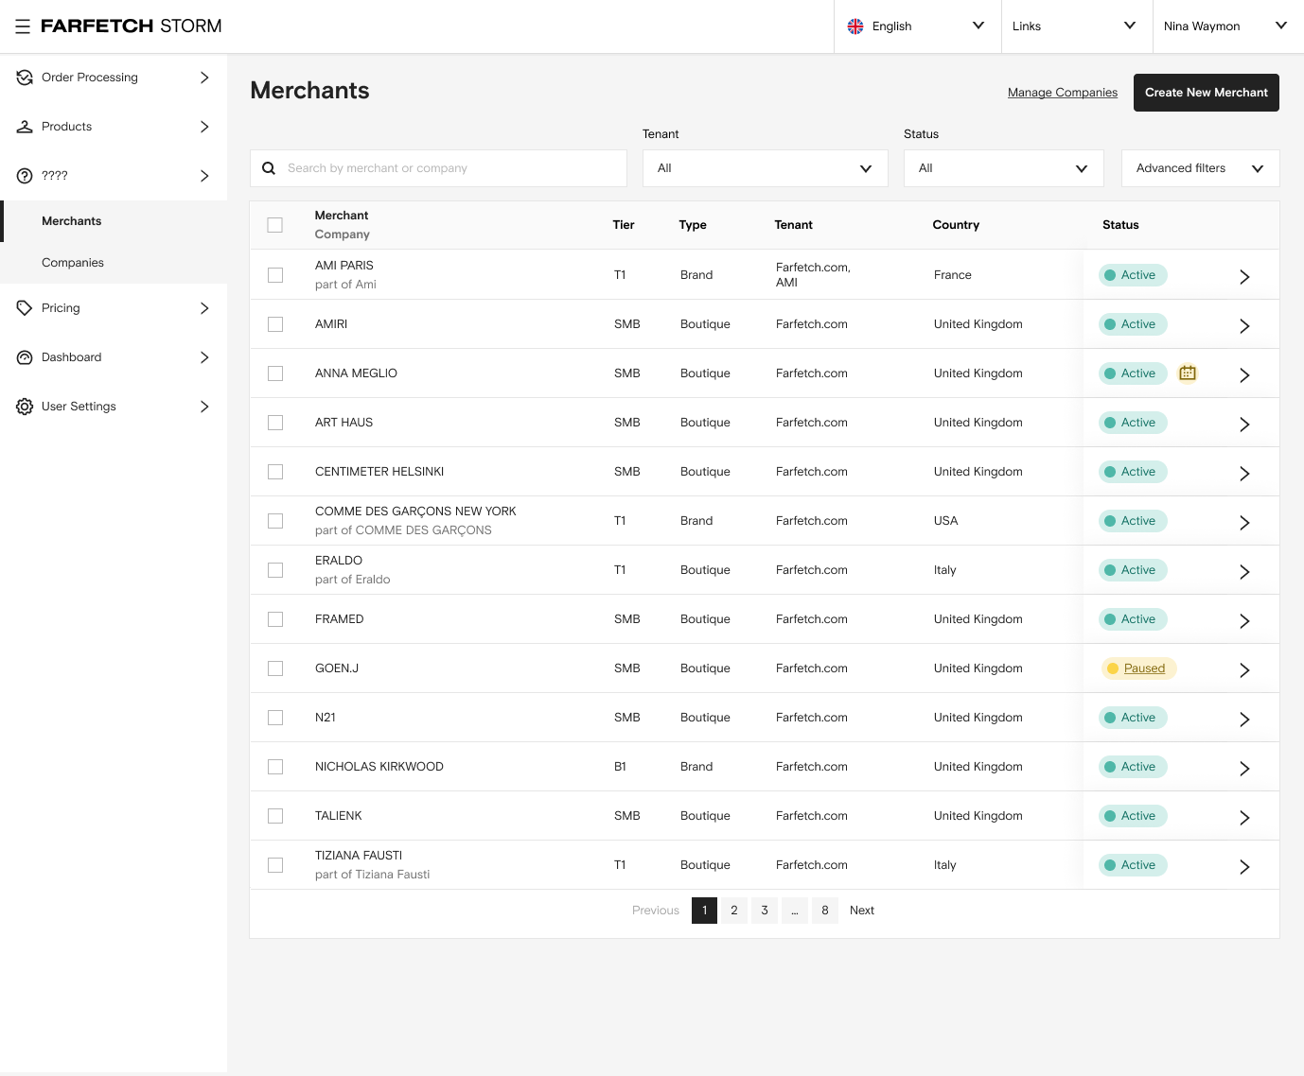Expand the Products section chevron
Image resolution: width=1304 pixels, height=1076 pixels.
click(204, 127)
